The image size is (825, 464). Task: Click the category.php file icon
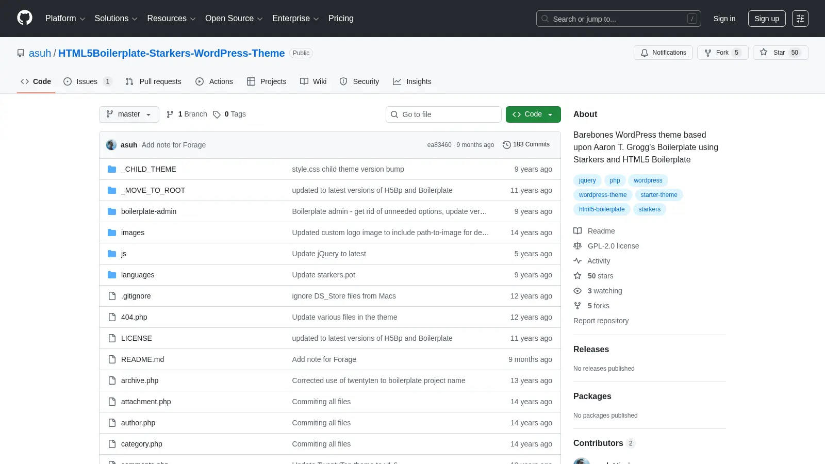112,444
